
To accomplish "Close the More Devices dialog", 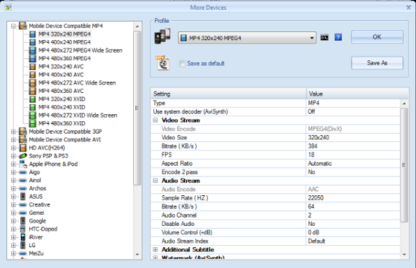I will point(408,8).
